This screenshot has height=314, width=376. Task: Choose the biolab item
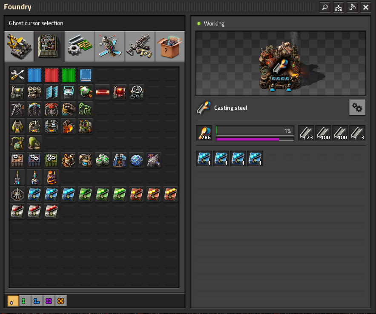pos(154,160)
